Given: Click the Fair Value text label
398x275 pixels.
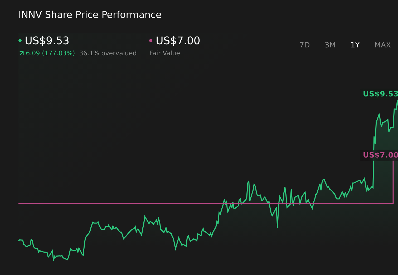Looking at the screenshot, I should (x=164, y=53).
